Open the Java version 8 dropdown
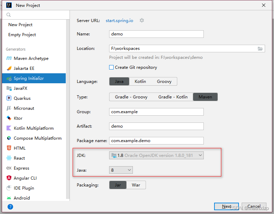The width and height of the screenshot is (274, 214). (x=121, y=170)
